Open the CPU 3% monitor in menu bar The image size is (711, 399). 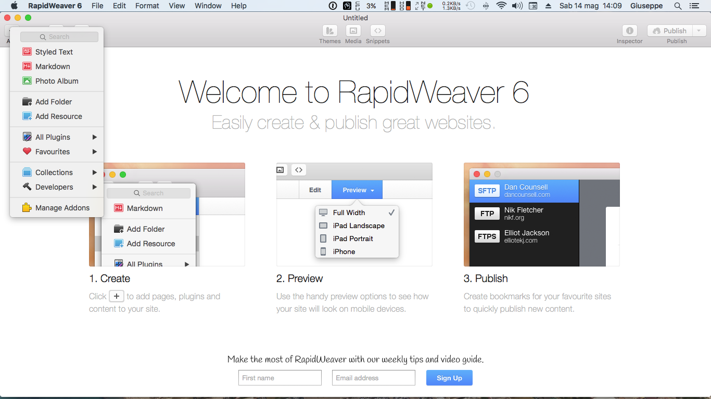[x=366, y=6]
